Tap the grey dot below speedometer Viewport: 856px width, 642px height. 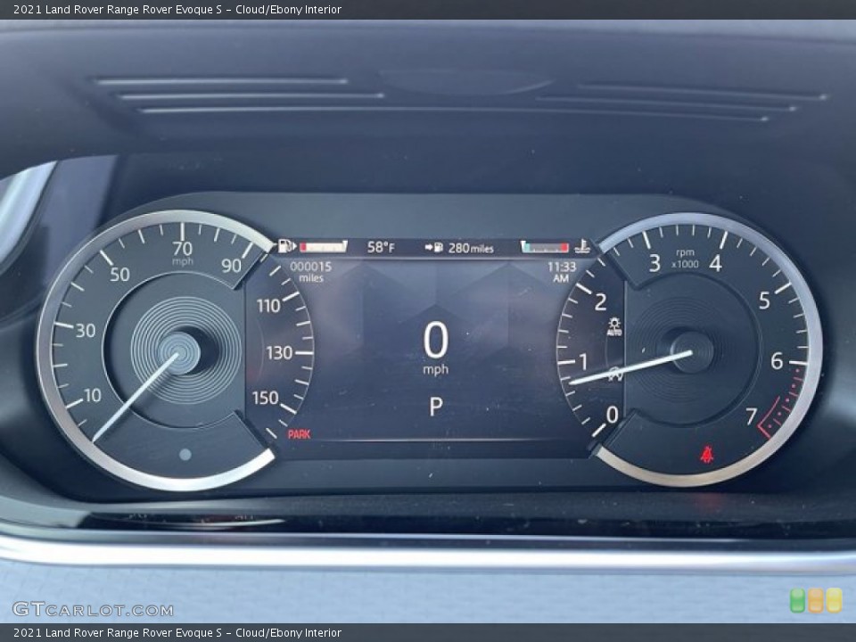click(185, 454)
